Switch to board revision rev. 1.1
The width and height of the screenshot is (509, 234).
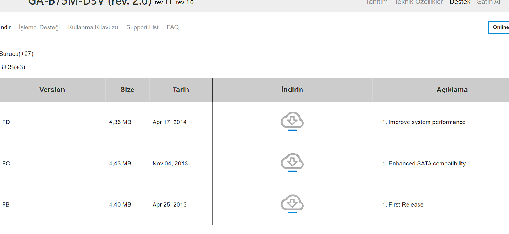[x=163, y=3]
